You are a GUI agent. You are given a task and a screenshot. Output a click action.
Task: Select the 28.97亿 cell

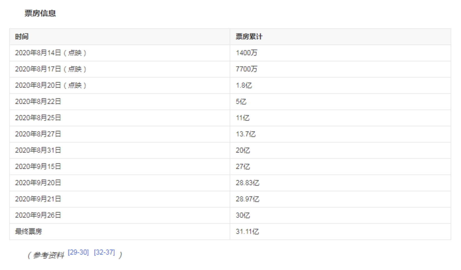click(340, 199)
